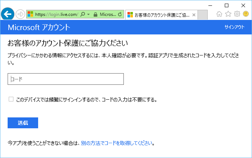Check the このデバイスでは頻繁にサインイン checkbox

point(11,99)
